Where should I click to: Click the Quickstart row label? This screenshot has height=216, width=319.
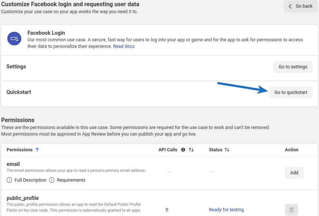[19, 92]
